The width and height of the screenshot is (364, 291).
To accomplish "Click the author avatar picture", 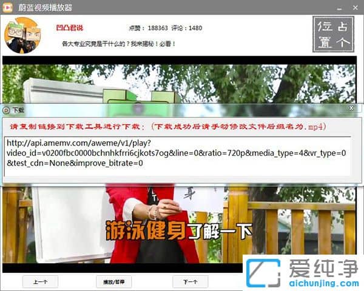I will coord(22,35).
